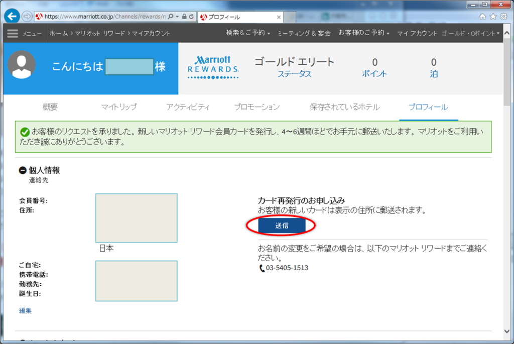The width and height of the screenshot is (514, 344).
Task: Open the address bar dropdown arrow
Action: pyautogui.click(x=177, y=17)
